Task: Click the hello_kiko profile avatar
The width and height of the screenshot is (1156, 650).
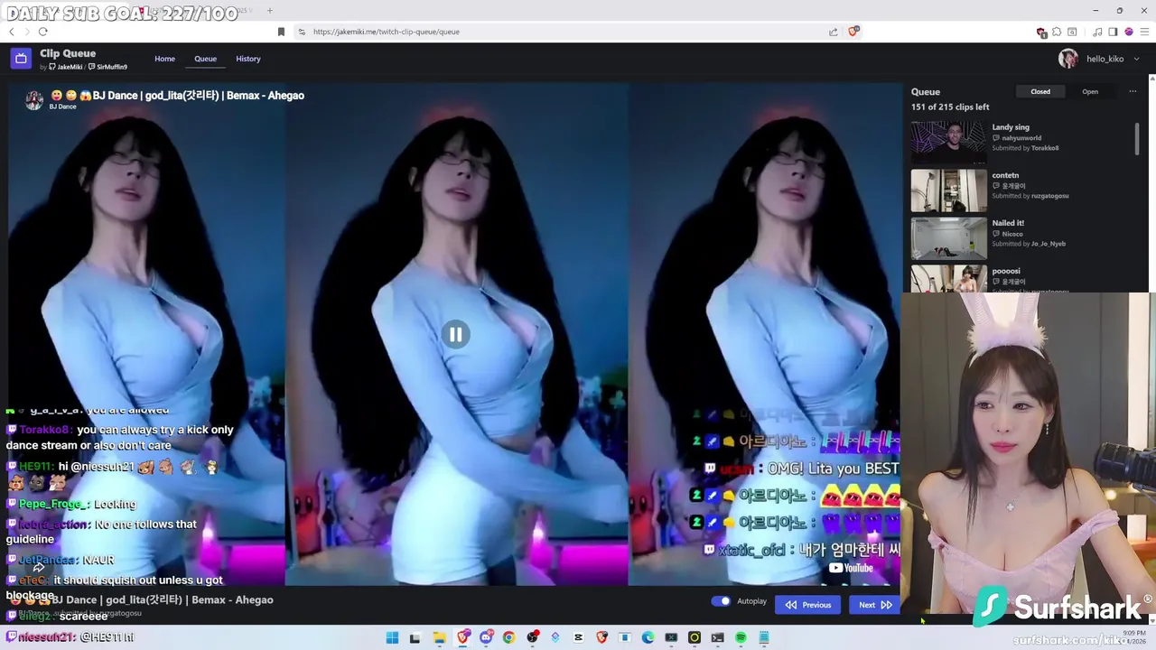Action: click(x=1068, y=59)
